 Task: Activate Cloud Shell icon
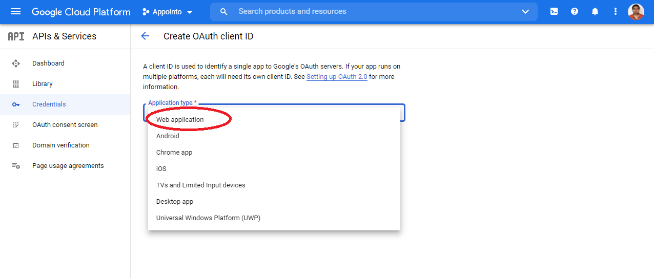(554, 11)
